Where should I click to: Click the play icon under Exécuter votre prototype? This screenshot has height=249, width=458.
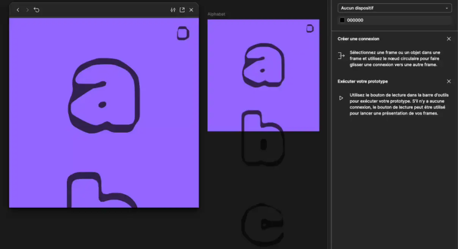coord(341,98)
